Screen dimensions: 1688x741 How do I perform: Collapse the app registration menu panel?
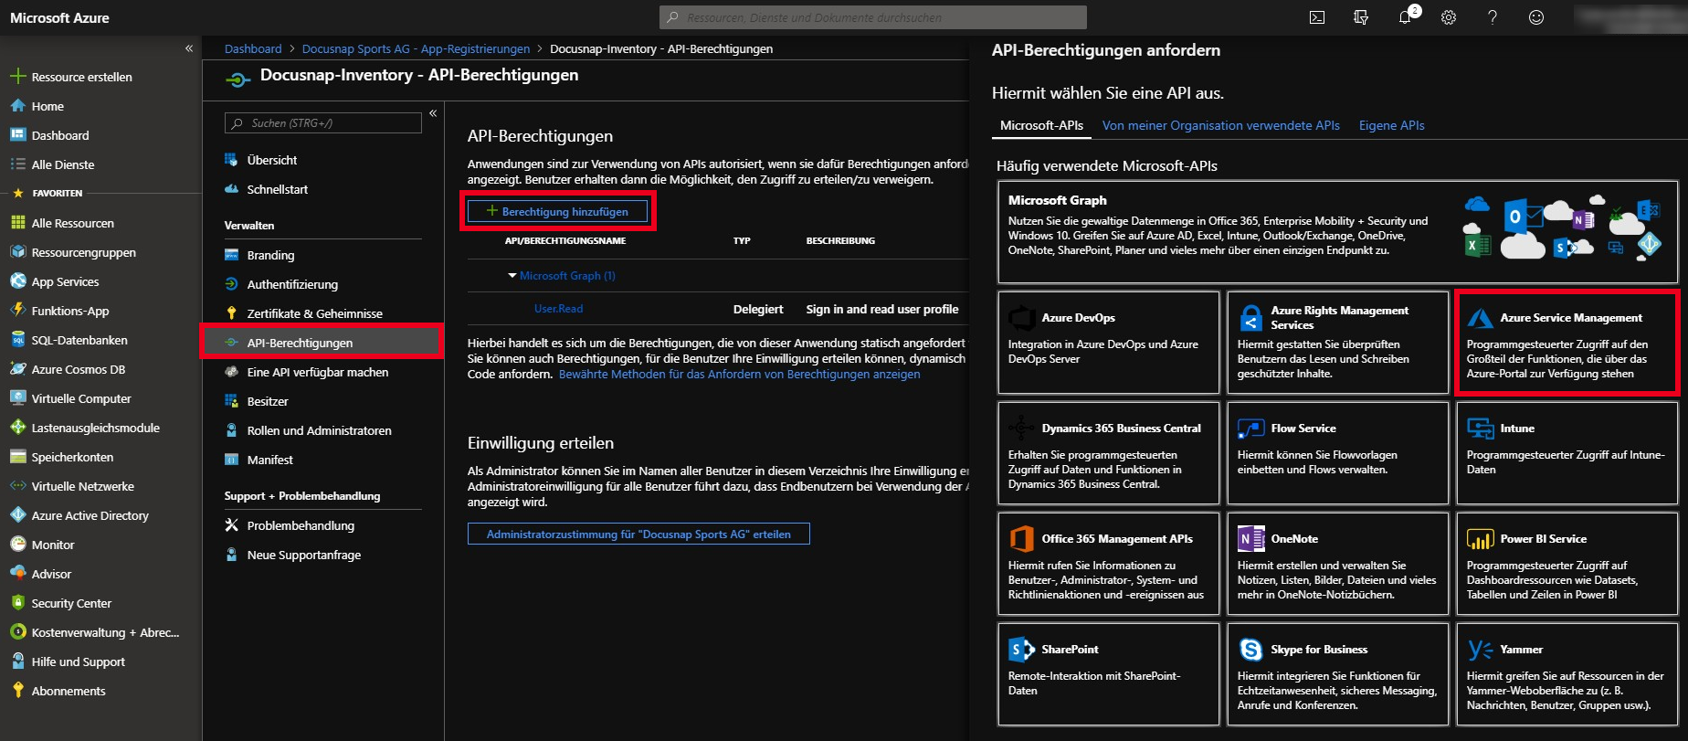(433, 113)
